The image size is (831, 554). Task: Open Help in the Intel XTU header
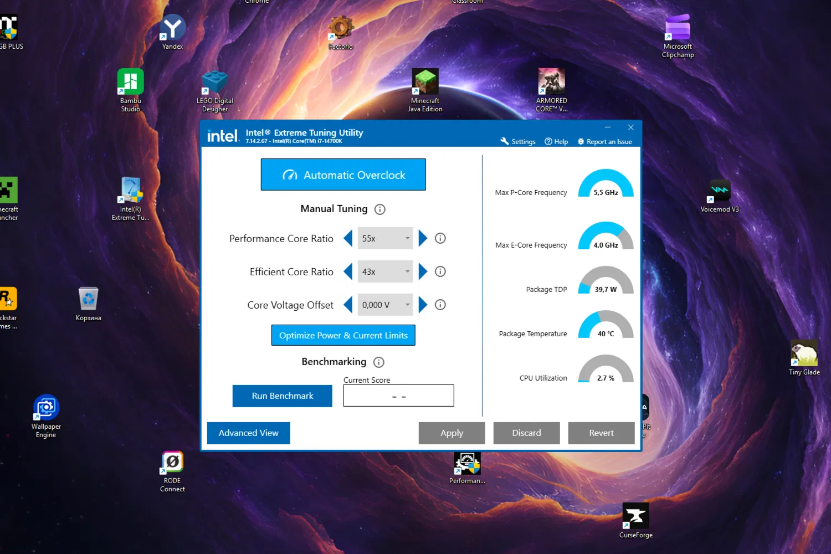point(556,142)
